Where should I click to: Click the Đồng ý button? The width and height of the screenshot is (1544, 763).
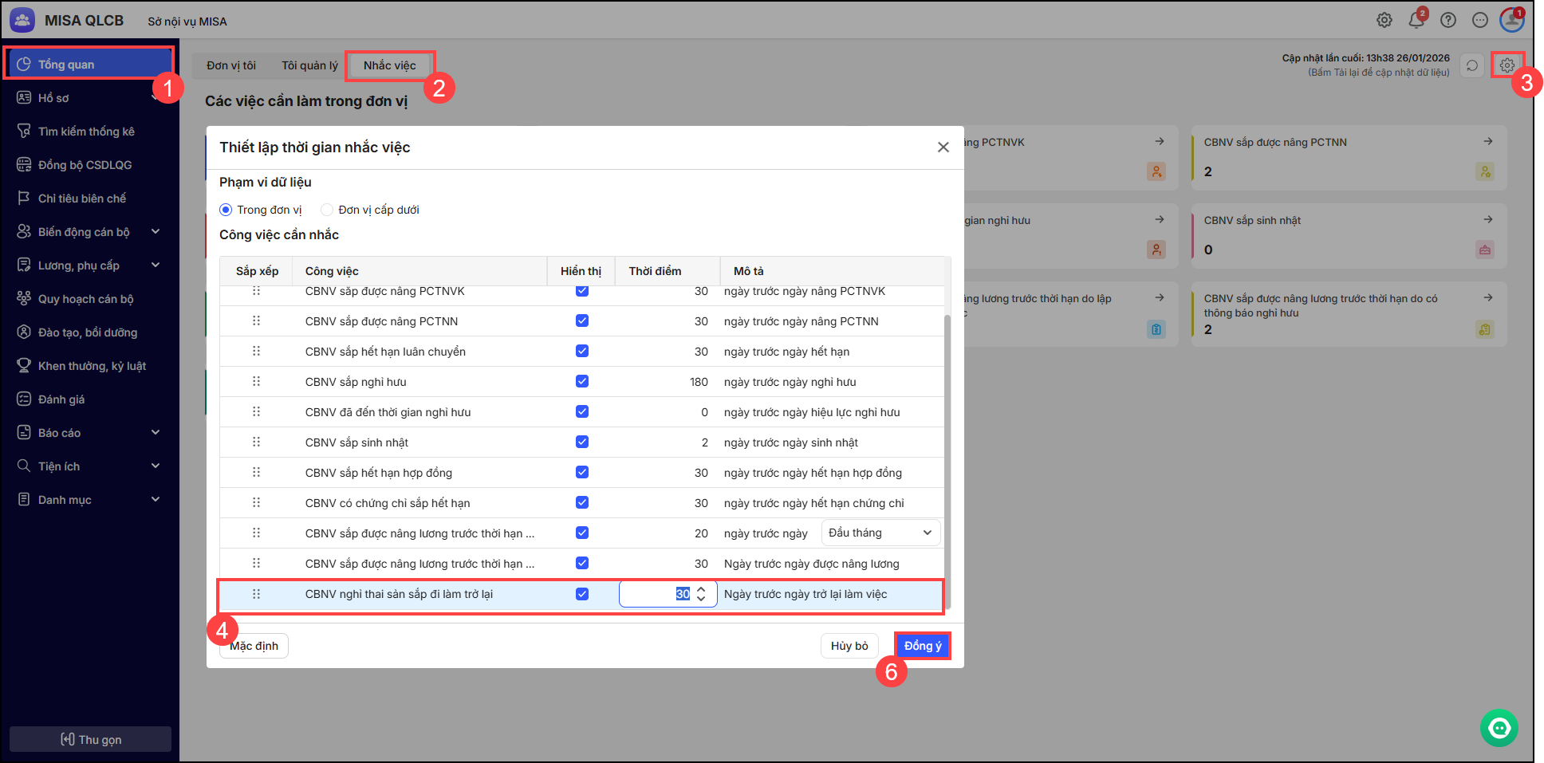pyautogui.click(x=923, y=646)
